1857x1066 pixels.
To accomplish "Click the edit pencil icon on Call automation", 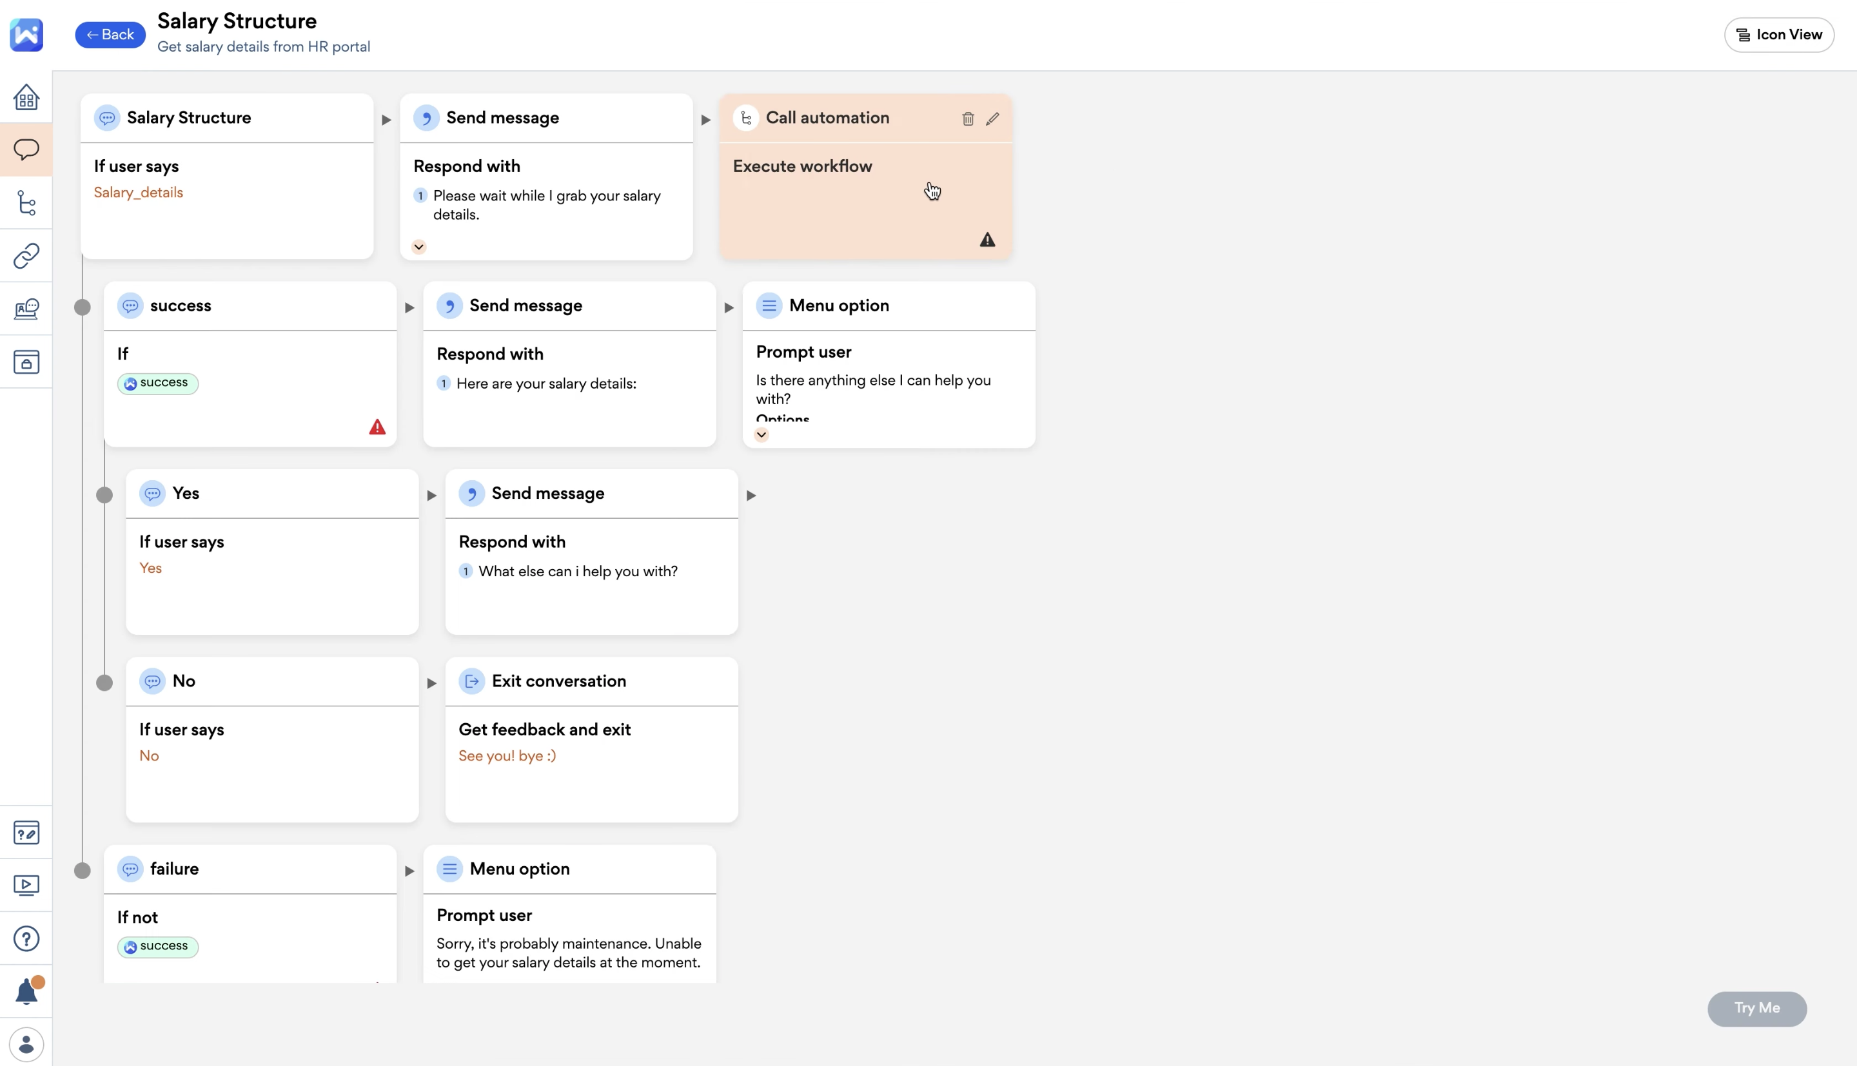I will 992,119.
